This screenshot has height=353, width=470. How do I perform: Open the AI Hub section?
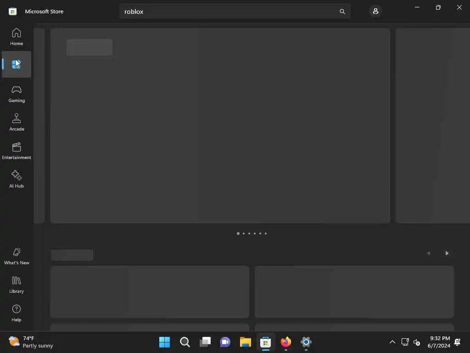(17, 180)
